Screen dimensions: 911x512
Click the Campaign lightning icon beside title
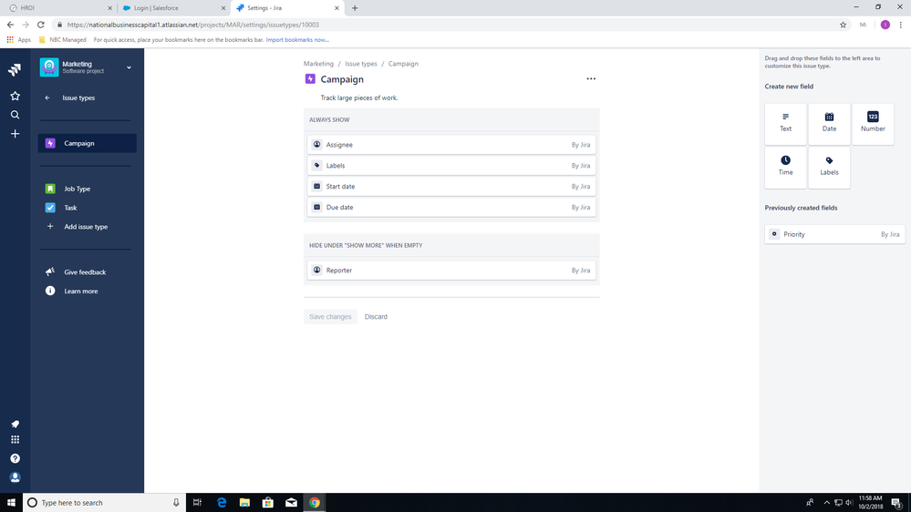pos(310,79)
